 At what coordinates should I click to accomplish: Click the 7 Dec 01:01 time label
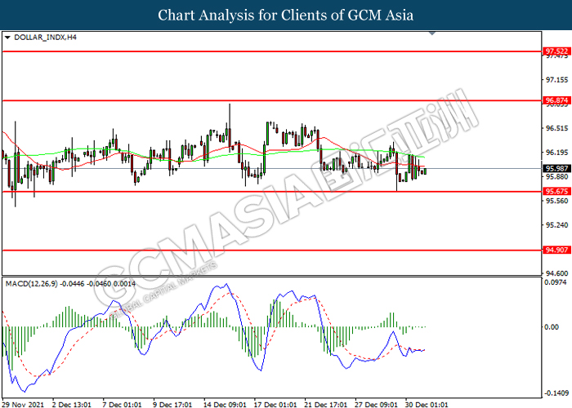tap(124, 405)
